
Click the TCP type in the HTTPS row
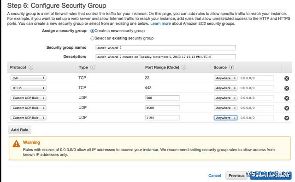[x=82, y=88]
